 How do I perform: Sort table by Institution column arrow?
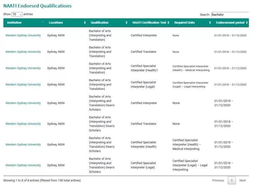pyautogui.click(x=43, y=22)
